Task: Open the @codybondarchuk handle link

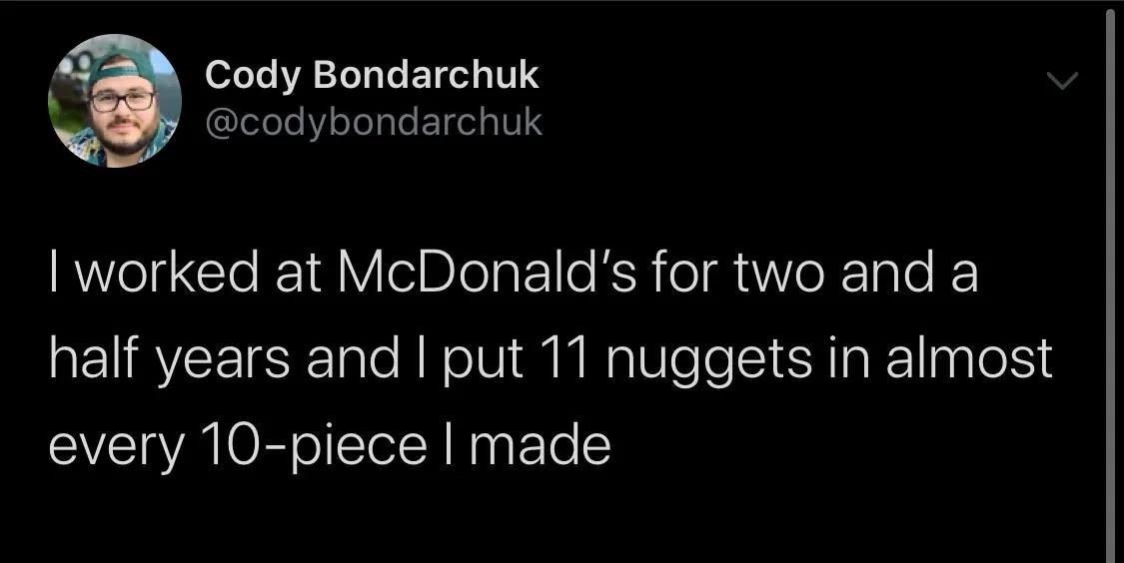Action: [374, 122]
